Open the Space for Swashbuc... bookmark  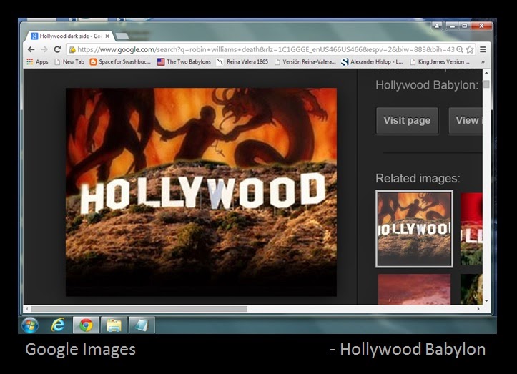120,61
